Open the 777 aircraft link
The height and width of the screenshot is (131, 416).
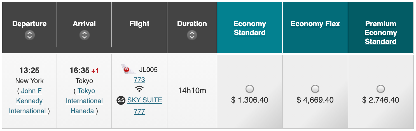point(139,111)
